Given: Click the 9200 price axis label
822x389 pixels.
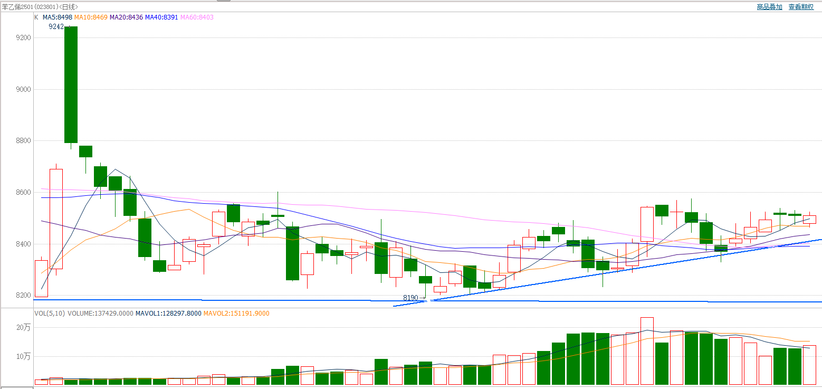Looking at the screenshot, I should pyautogui.click(x=24, y=38).
